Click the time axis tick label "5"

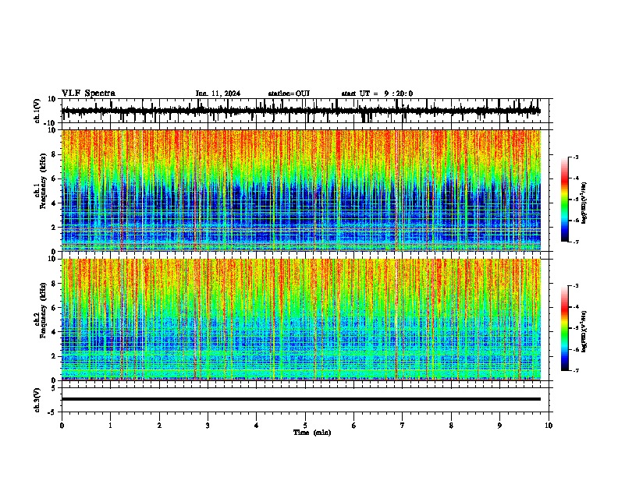pos(305,426)
